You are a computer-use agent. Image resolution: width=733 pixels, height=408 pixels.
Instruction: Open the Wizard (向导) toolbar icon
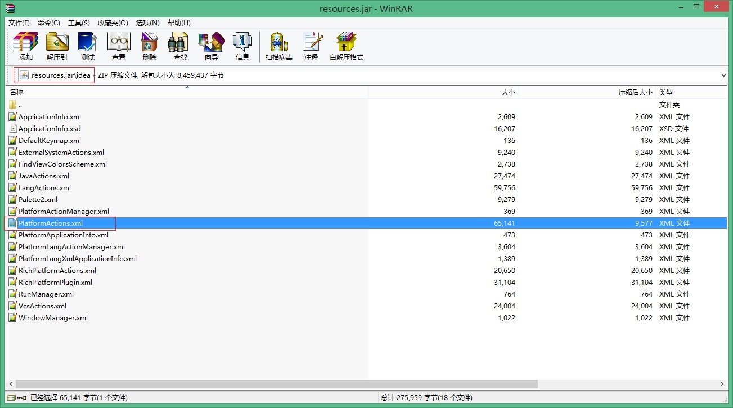point(212,46)
